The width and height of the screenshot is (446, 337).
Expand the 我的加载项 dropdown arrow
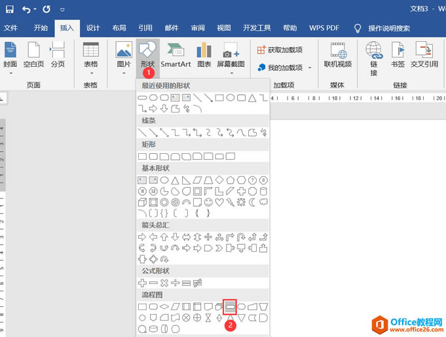pos(310,68)
